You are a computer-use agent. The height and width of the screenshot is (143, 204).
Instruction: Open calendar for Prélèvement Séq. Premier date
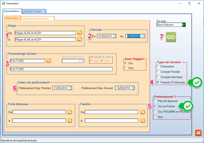pyautogui.click(x=70, y=88)
